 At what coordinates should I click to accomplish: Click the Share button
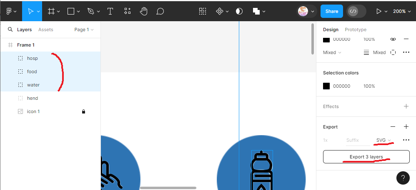click(332, 11)
